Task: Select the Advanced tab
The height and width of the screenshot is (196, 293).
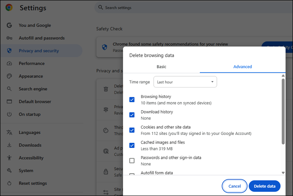Action: point(243,67)
